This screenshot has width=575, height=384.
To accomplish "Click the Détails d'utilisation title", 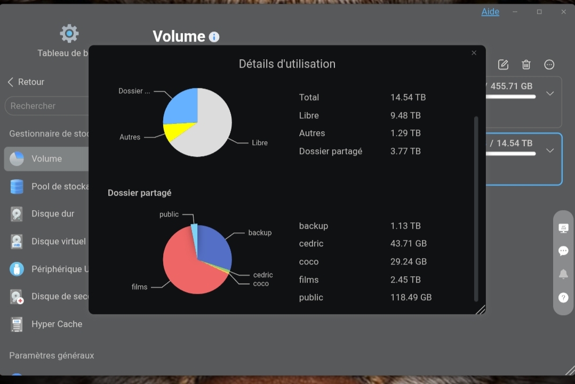I will click(287, 64).
